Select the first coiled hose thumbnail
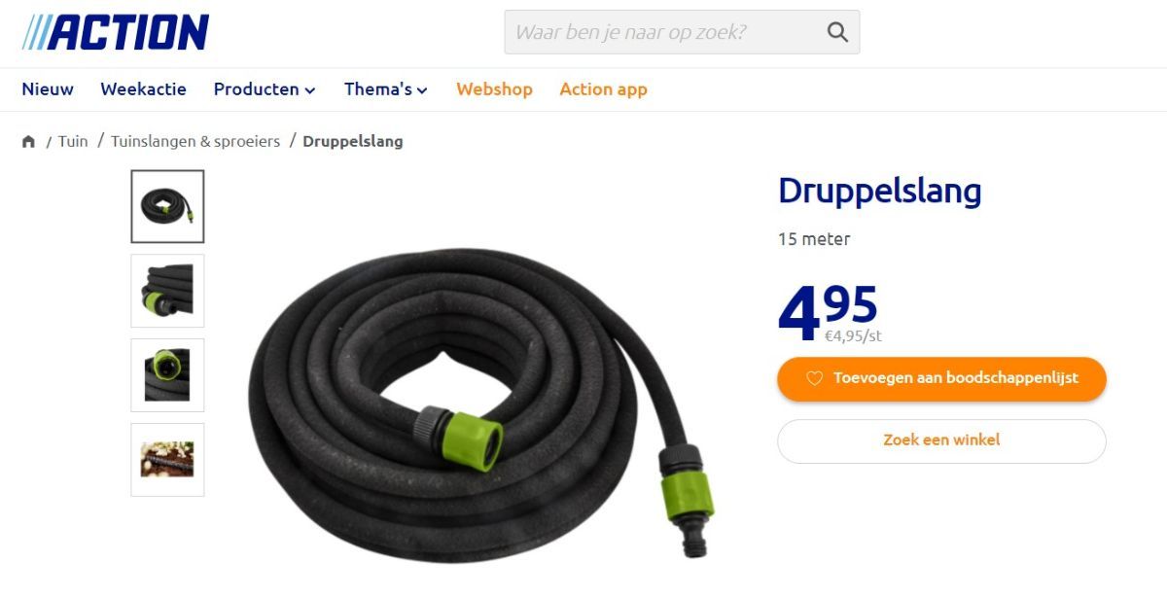 tap(167, 206)
